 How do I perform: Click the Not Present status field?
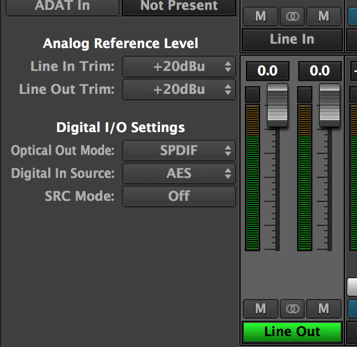(179, 7)
